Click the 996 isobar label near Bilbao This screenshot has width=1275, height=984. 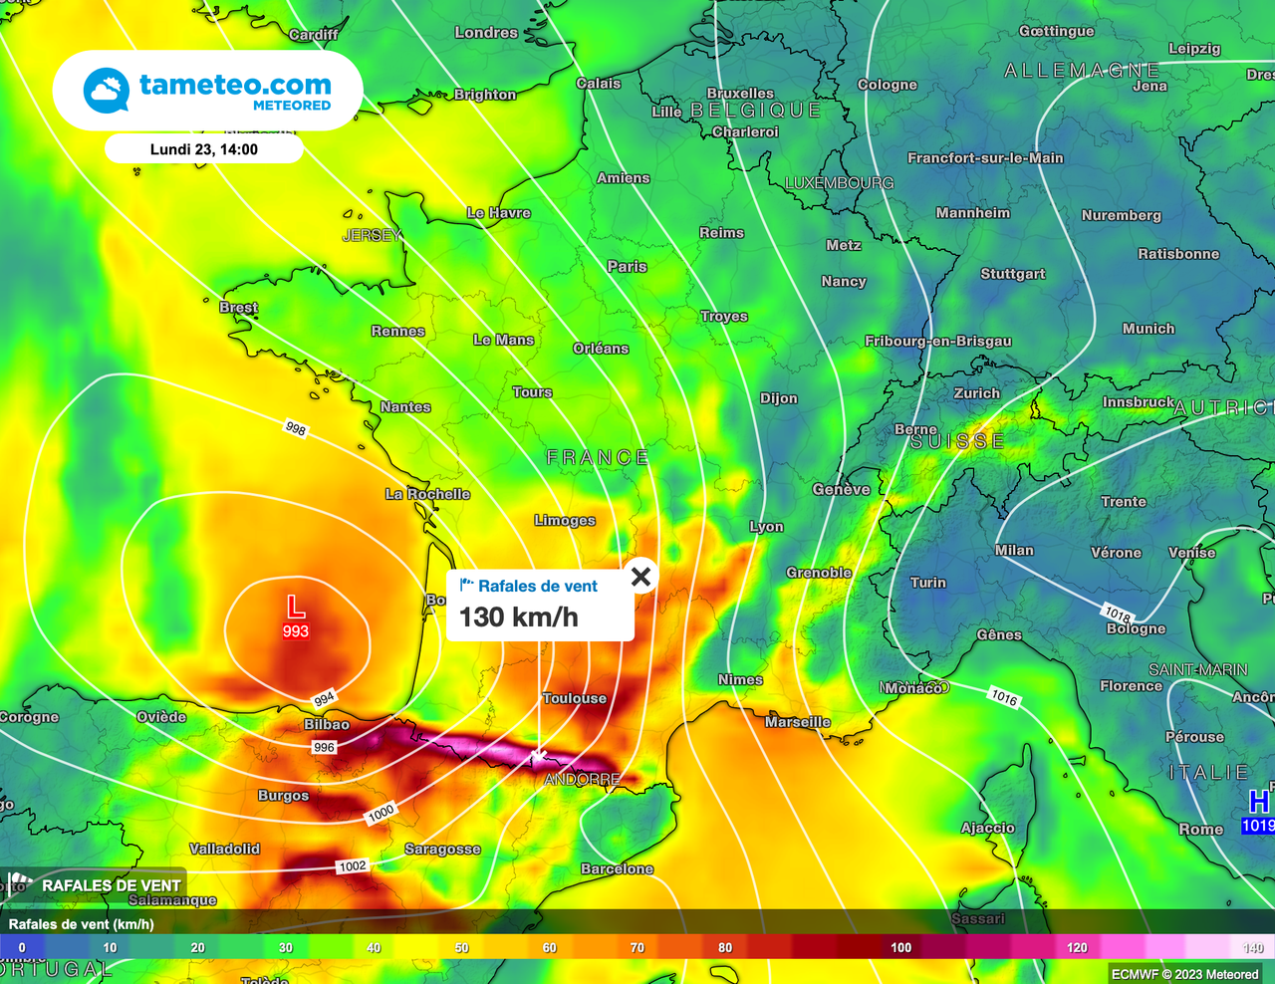[324, 747]
